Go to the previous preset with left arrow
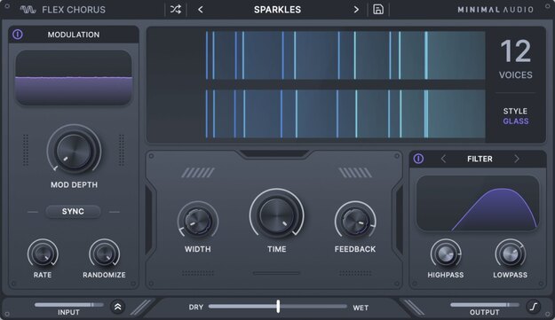The width and height of the screenshot is (555, 320). tap(201, 10)
